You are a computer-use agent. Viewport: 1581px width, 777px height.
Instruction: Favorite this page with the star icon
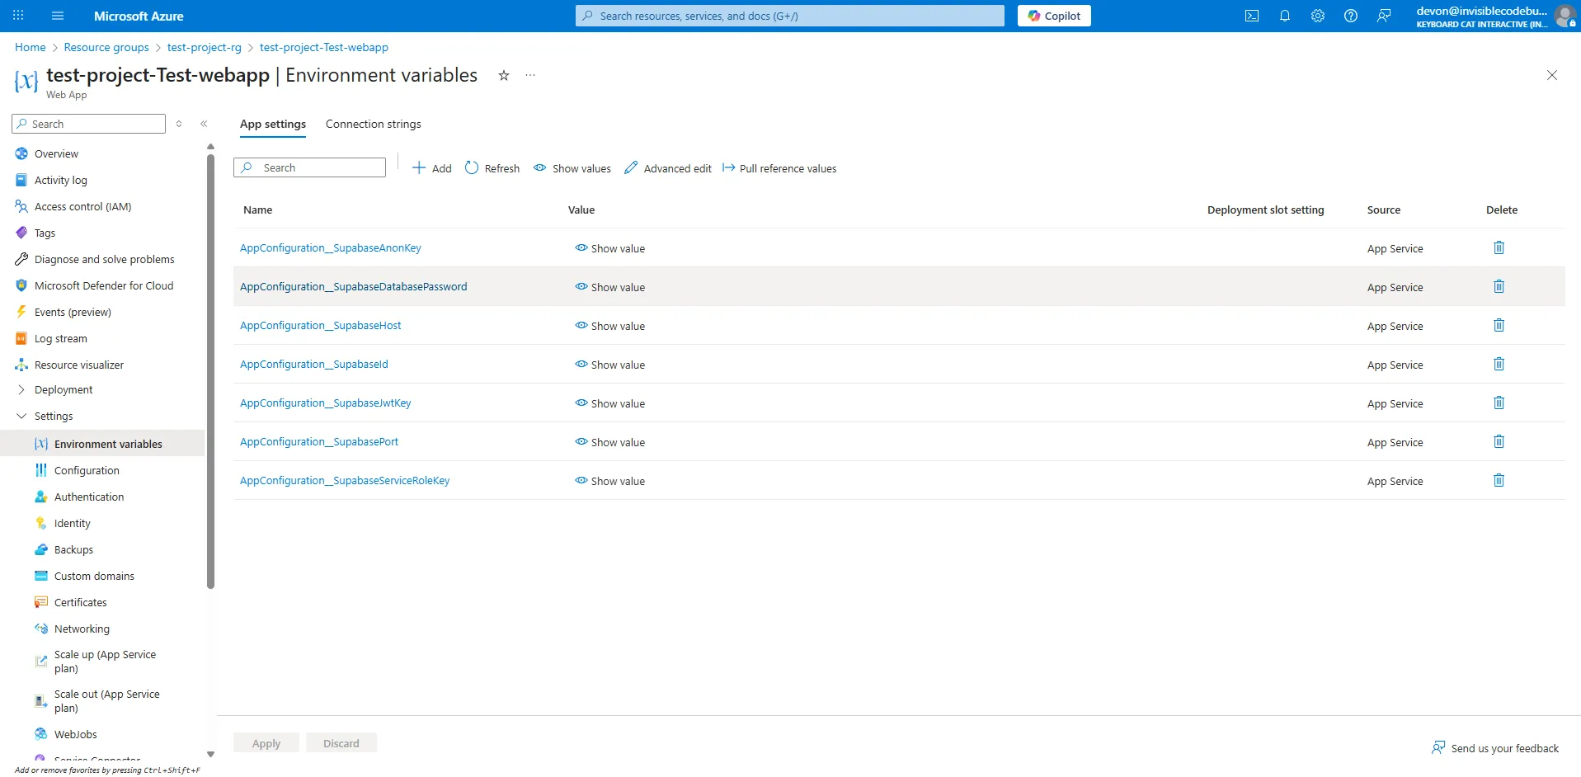pyautogui.click(x=504, y=75)
